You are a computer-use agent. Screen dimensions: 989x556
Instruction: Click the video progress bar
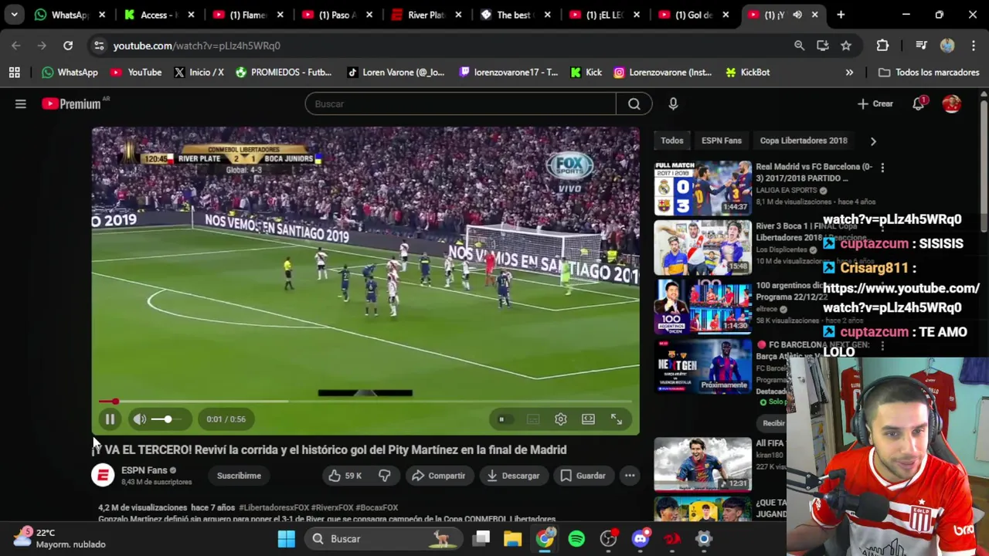pyautogui.click(x=365, y=402)
